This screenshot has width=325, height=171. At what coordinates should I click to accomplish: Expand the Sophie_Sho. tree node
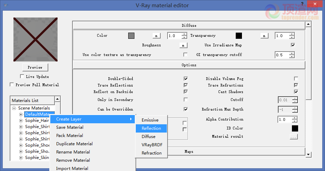click(21, 151)
